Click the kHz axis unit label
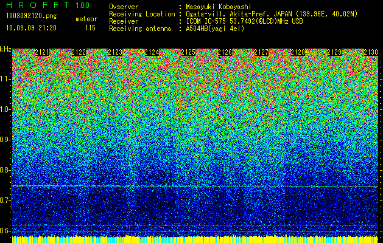 coord(5,49)
